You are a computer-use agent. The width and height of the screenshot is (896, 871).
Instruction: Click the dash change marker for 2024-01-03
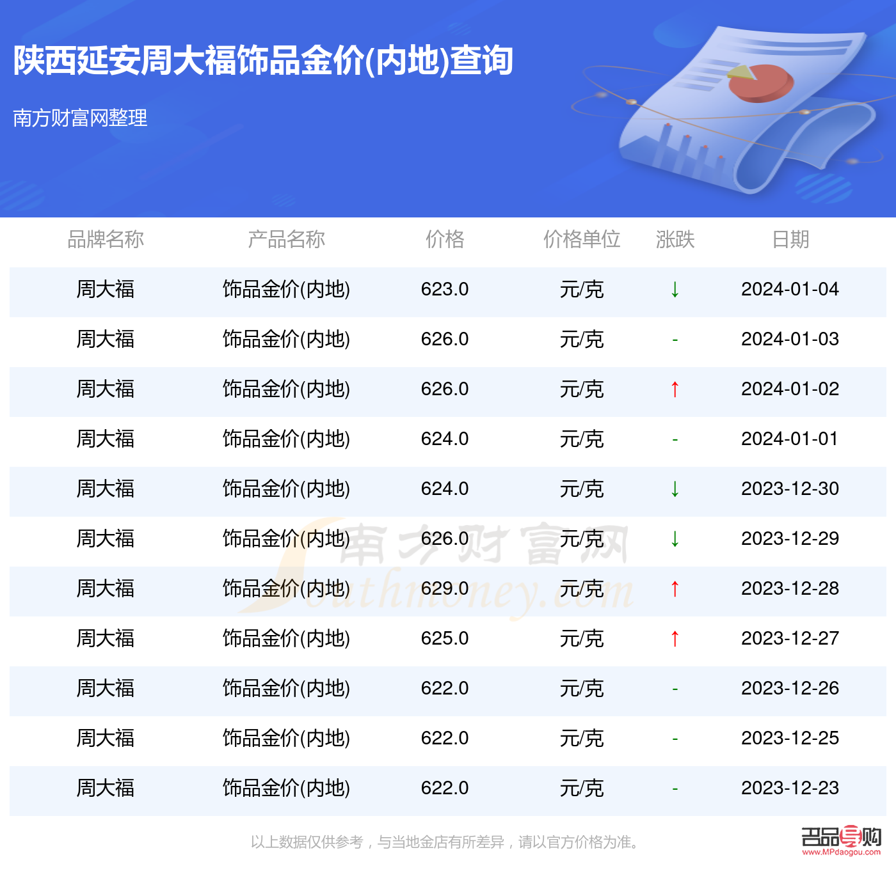pos(675,340)
